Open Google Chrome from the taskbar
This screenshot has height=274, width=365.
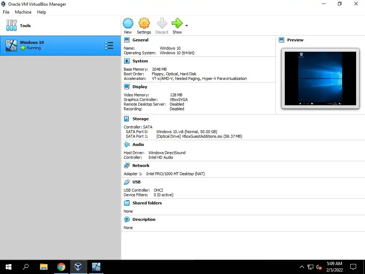(x=61, y=267)
